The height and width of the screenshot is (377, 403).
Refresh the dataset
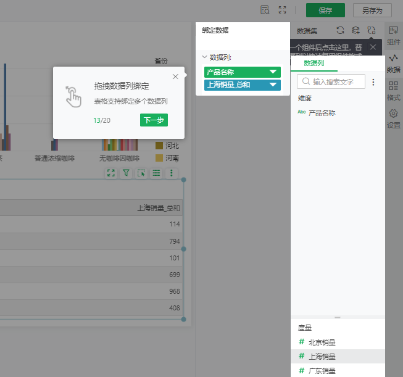(x=340, y=30)
